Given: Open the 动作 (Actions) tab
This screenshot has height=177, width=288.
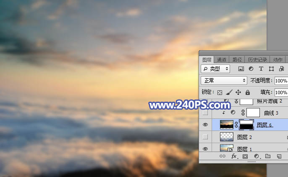Looking at the screenshot, I should (278, 60).
